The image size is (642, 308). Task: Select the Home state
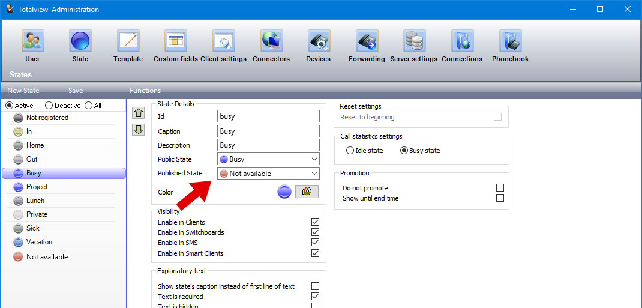pyautogui.click(x=64, y=145)
